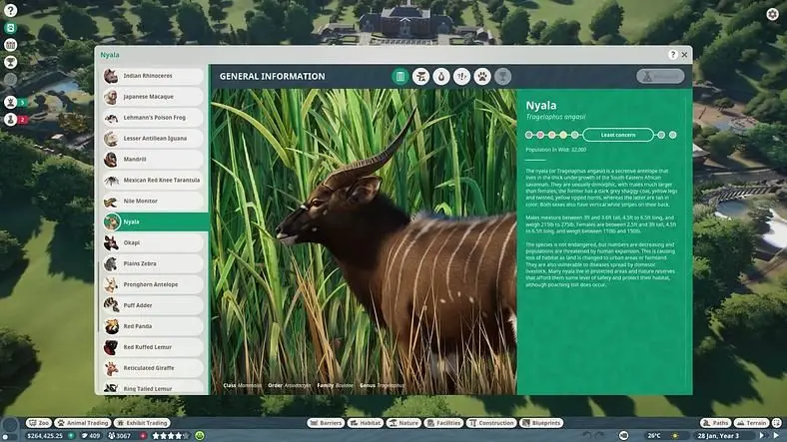This screenshot has width=787, height=442.
Task: Select Red Panda in the list
Action: 153,326
